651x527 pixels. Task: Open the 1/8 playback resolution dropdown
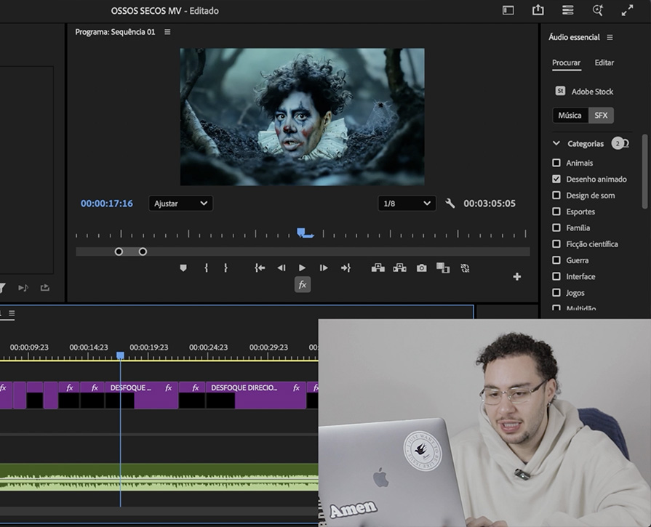(407, 204)
